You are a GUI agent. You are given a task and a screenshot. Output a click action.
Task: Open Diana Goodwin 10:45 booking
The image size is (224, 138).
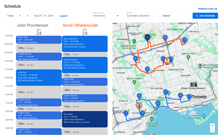[x=85, y=65]
